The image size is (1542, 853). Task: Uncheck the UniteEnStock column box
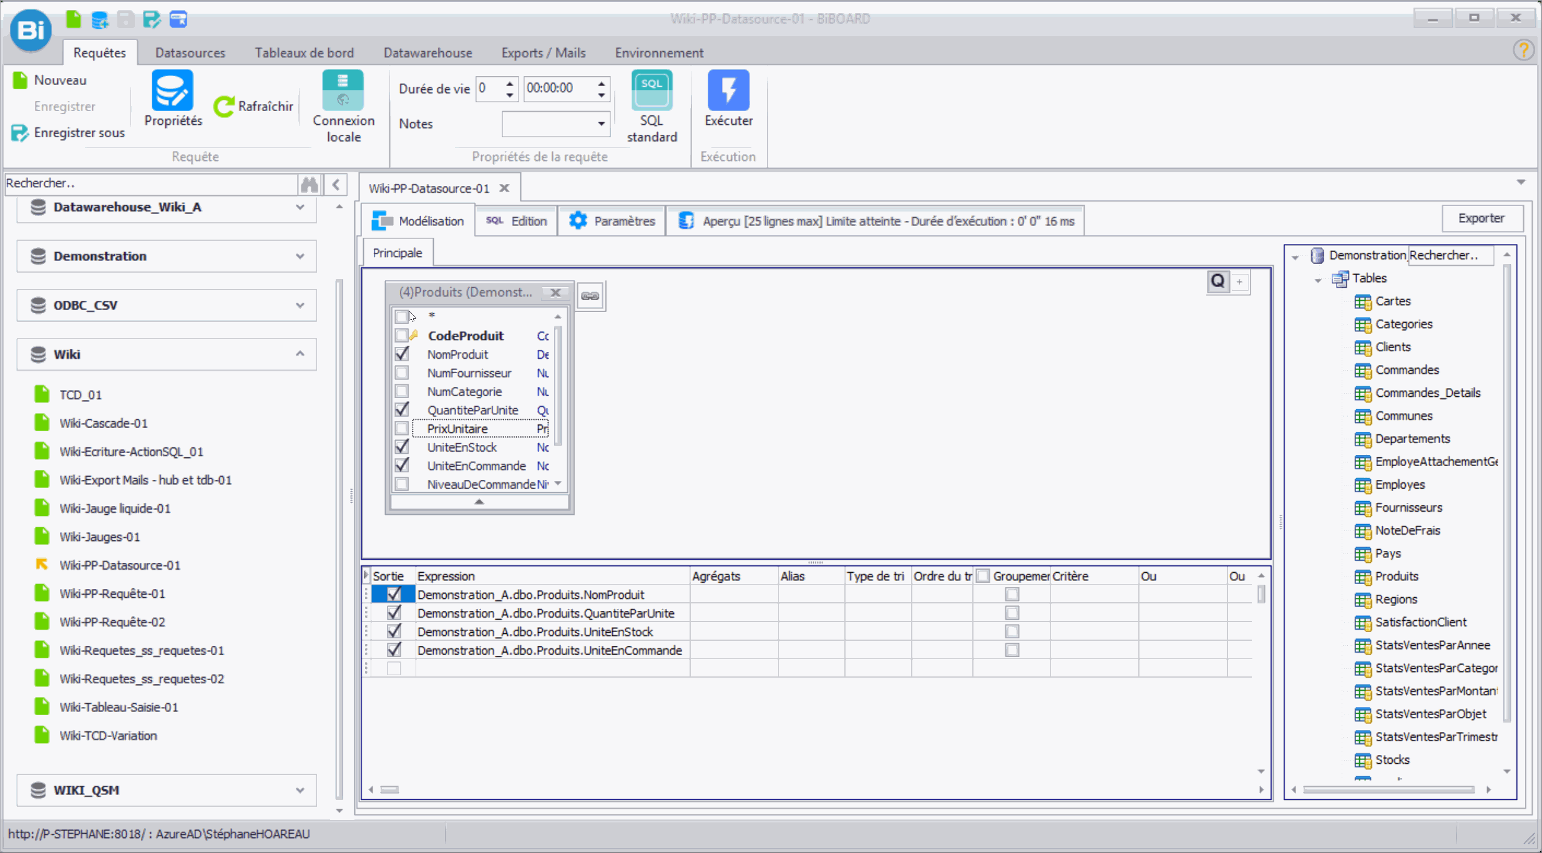tap(402, 447)
